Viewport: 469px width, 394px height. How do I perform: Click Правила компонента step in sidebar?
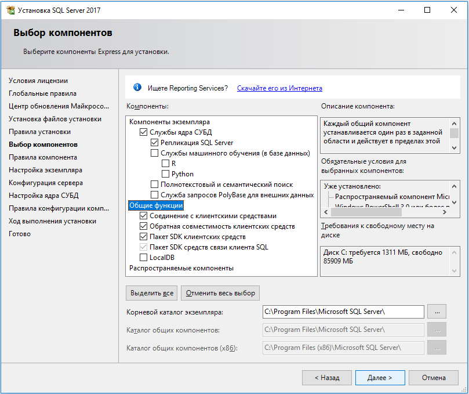(43, 157)
